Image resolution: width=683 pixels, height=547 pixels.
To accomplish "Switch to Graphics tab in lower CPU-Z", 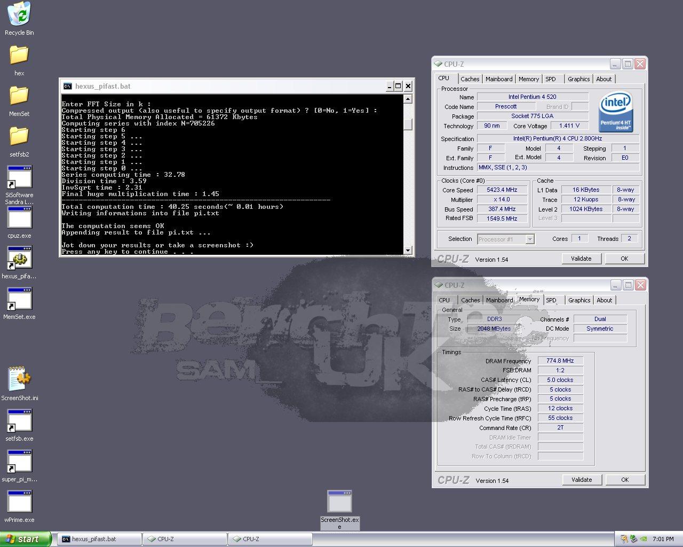I will point(579,300).
